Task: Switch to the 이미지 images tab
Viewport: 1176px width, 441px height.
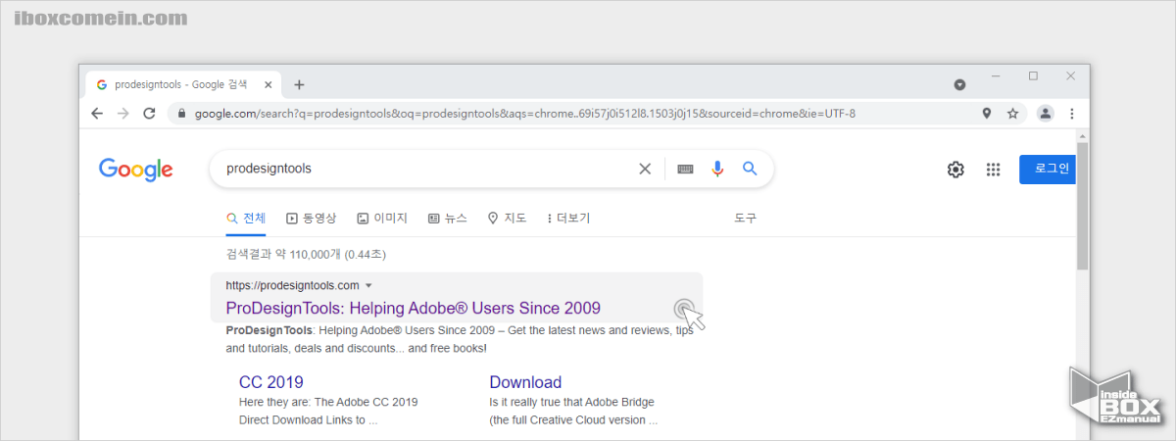Action: [x=382, y=218]
